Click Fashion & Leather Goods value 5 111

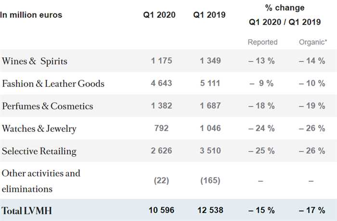[209, 83]
